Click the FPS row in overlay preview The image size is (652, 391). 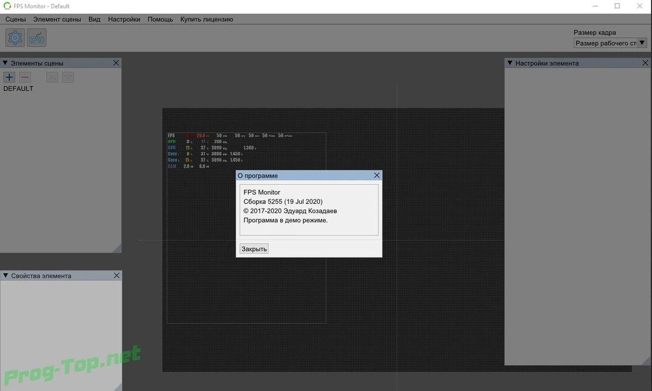(230, 135)
